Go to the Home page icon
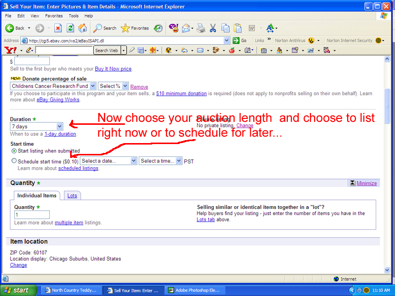The height and width of the screenshot is (296, 395). click(82, 28)
